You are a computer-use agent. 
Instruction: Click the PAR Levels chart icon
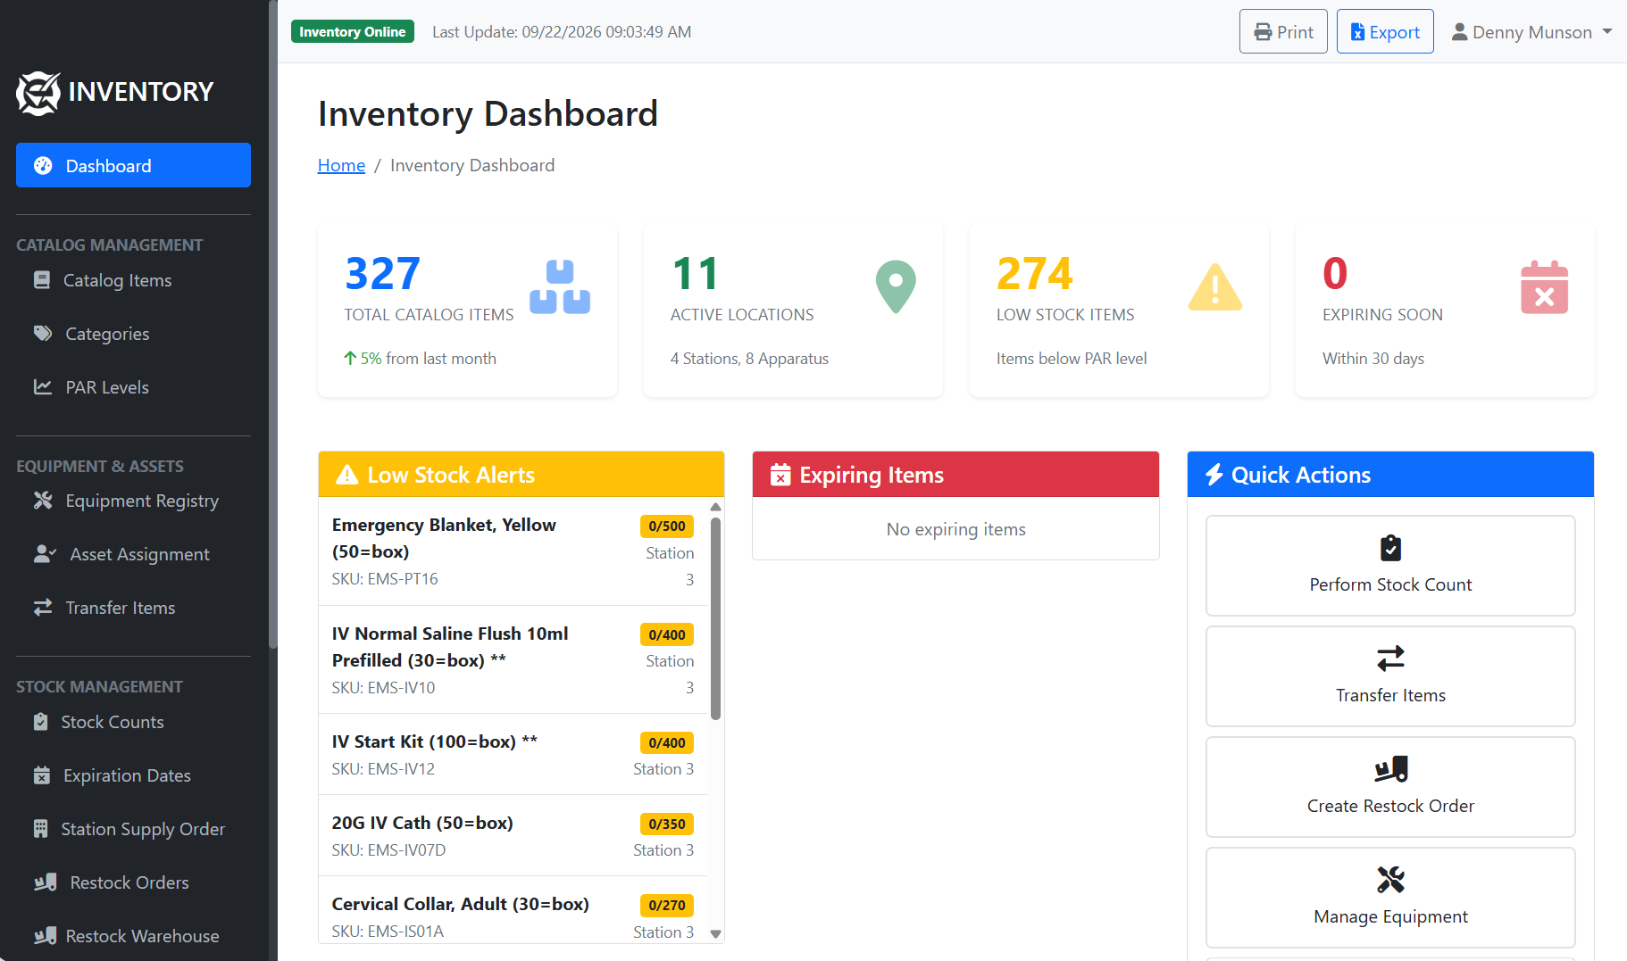click(x=43, y=387)
